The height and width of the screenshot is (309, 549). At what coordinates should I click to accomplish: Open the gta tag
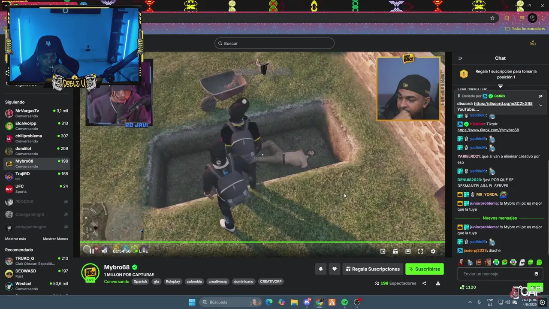click(x=157, y=282)
